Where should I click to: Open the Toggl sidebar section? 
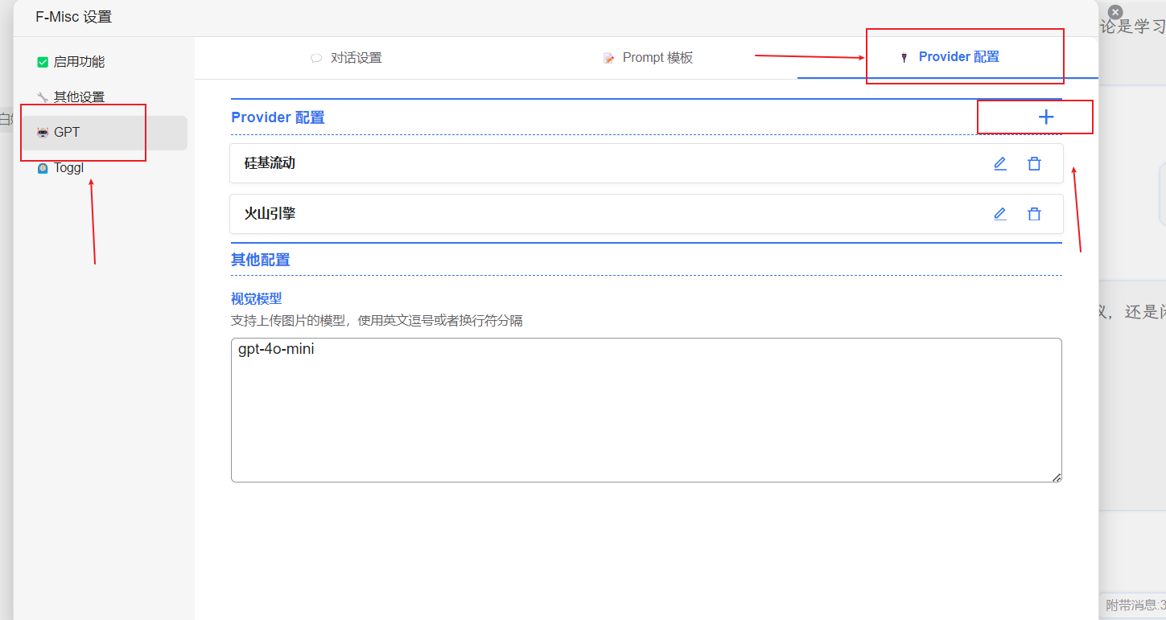click(104, 168)
